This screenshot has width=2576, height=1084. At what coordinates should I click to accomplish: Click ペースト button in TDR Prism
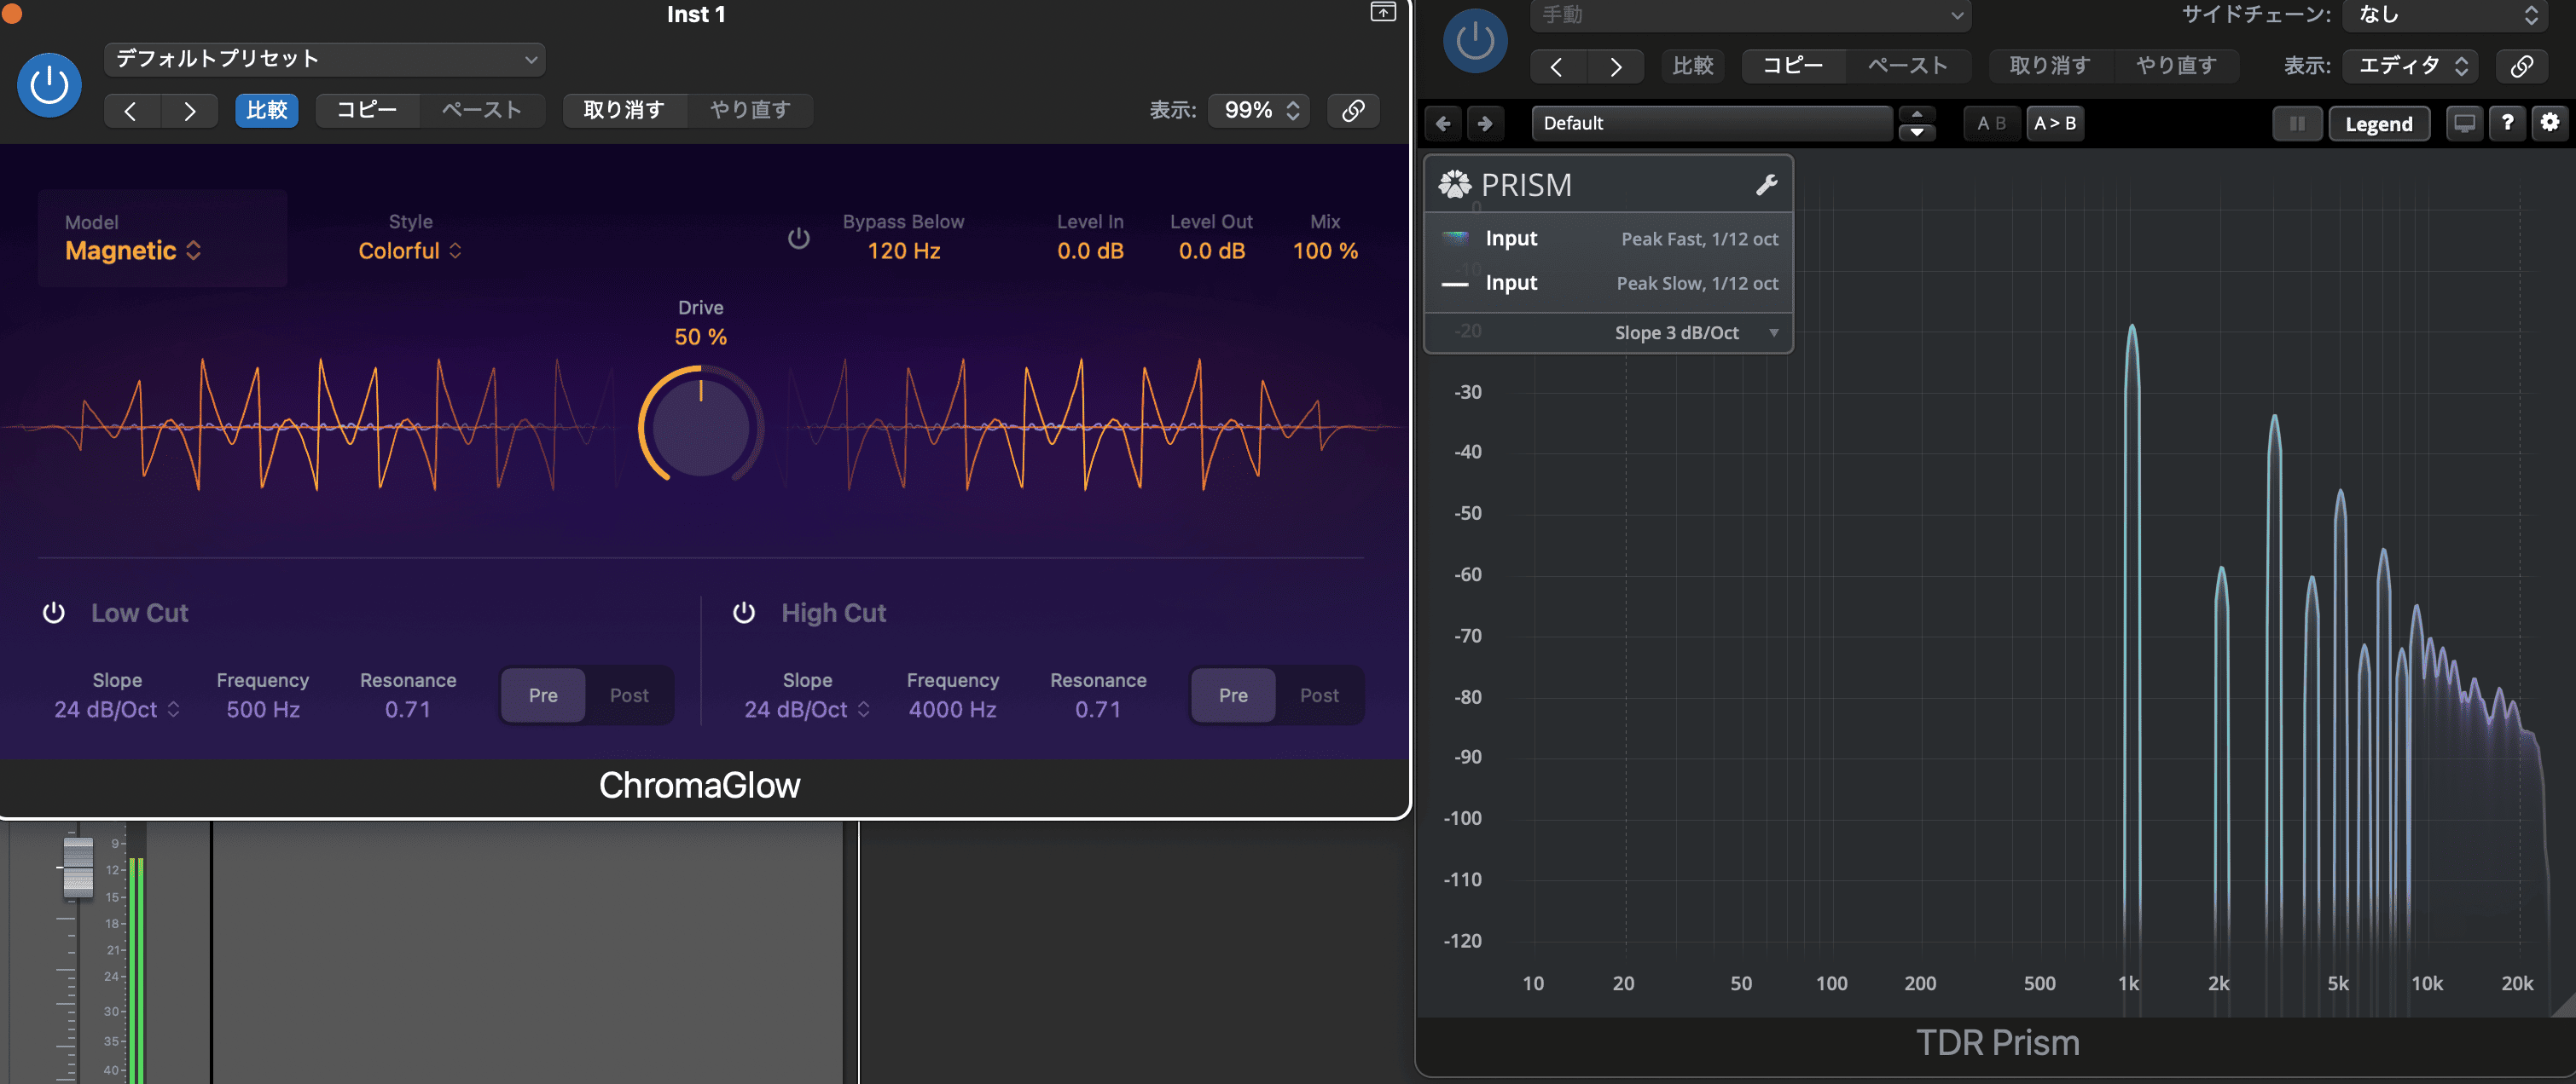click(x=1907, y=66)
